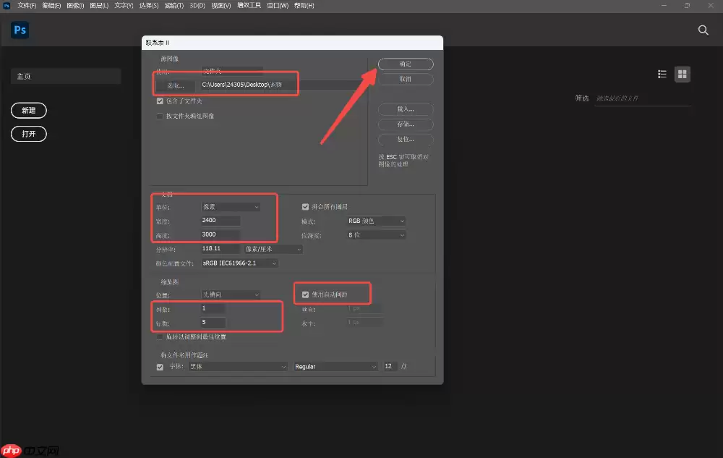This screenshot has width=723, height=458.
Task: Open the 滤镜 menu
Action: click(174, 5)
